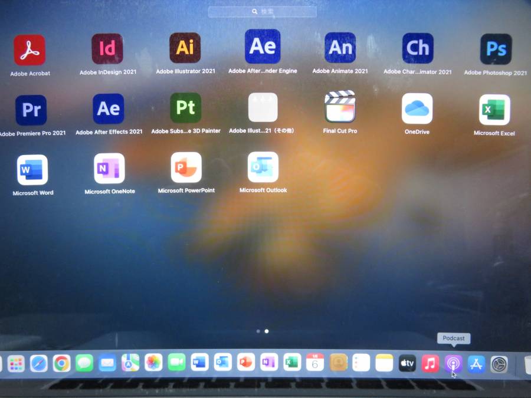Launch Adobe Animate 2021
531x398 pixels.
tap(340, 47)
